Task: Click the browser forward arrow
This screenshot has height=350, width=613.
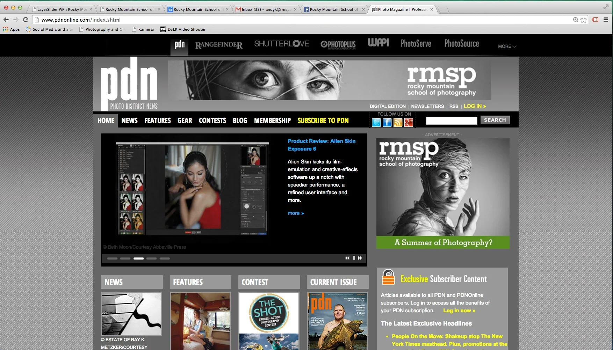Action: [16, 20]
